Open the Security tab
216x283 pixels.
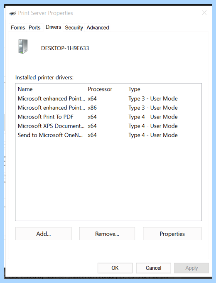pos(74,27)
